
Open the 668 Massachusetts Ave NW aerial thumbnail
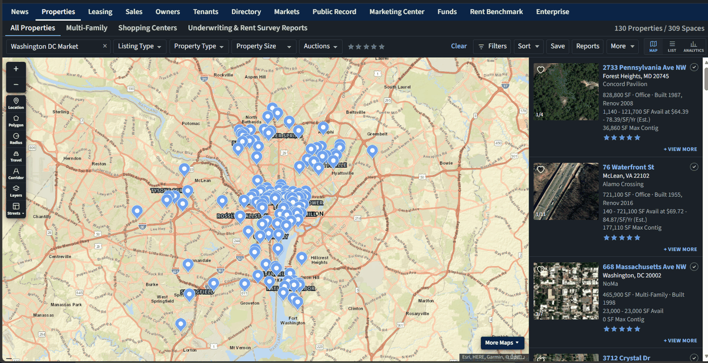(566, 291)
